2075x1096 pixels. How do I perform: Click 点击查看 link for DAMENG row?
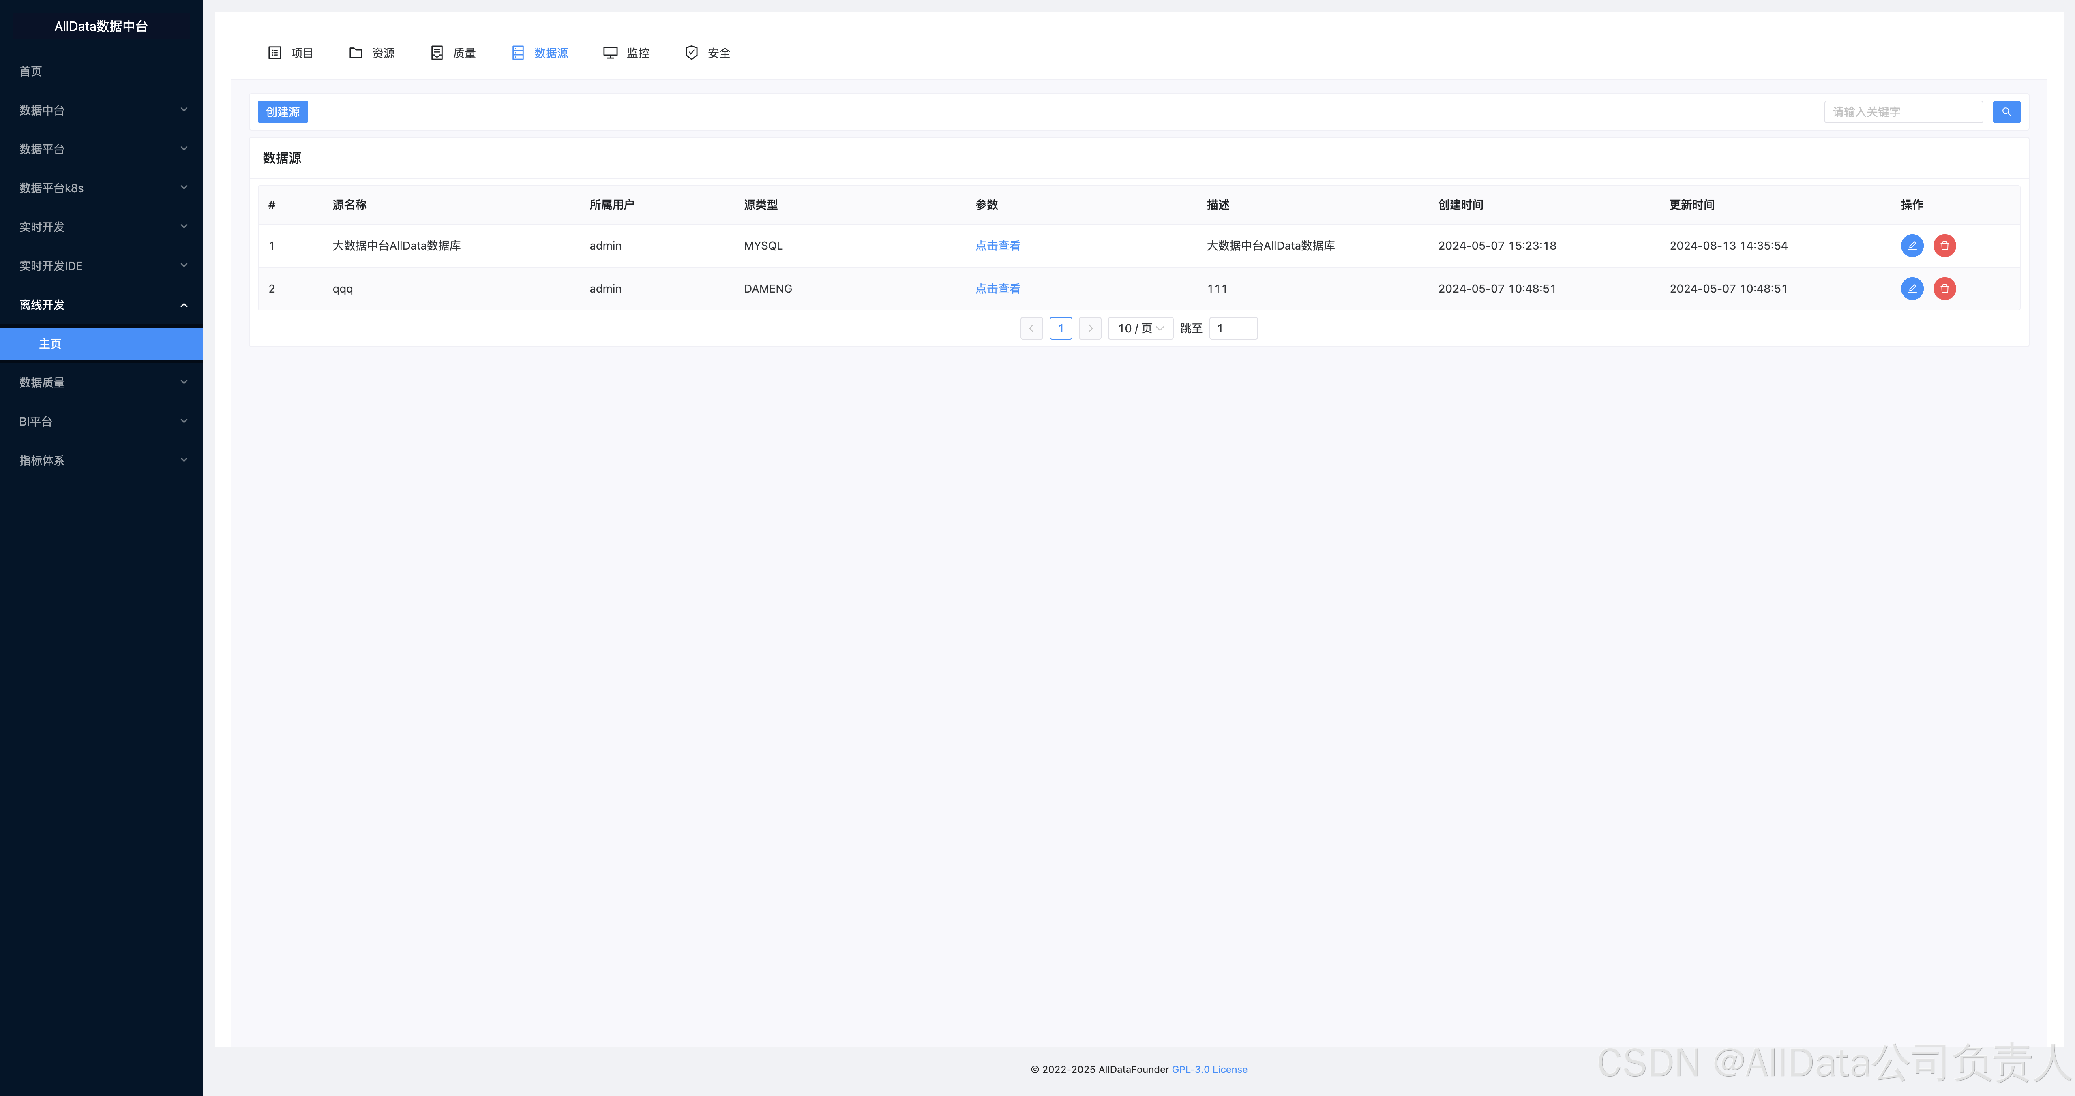click(997, 288)
